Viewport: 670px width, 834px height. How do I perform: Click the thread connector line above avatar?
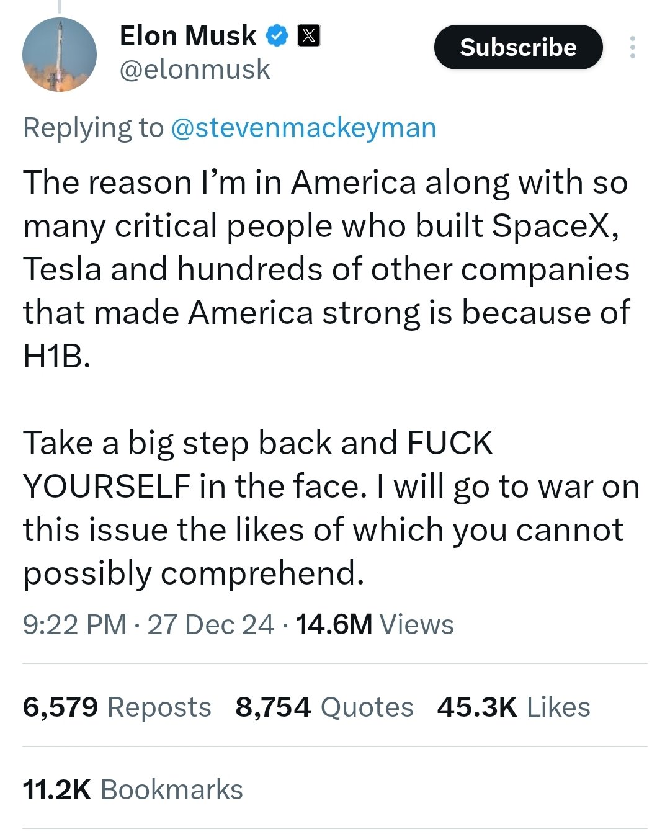coord(60,6)
